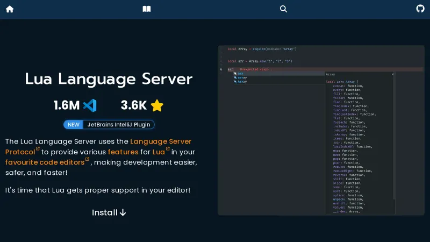
Task: Visit the GitHub repository icon
Action: [x=420, y=9]
